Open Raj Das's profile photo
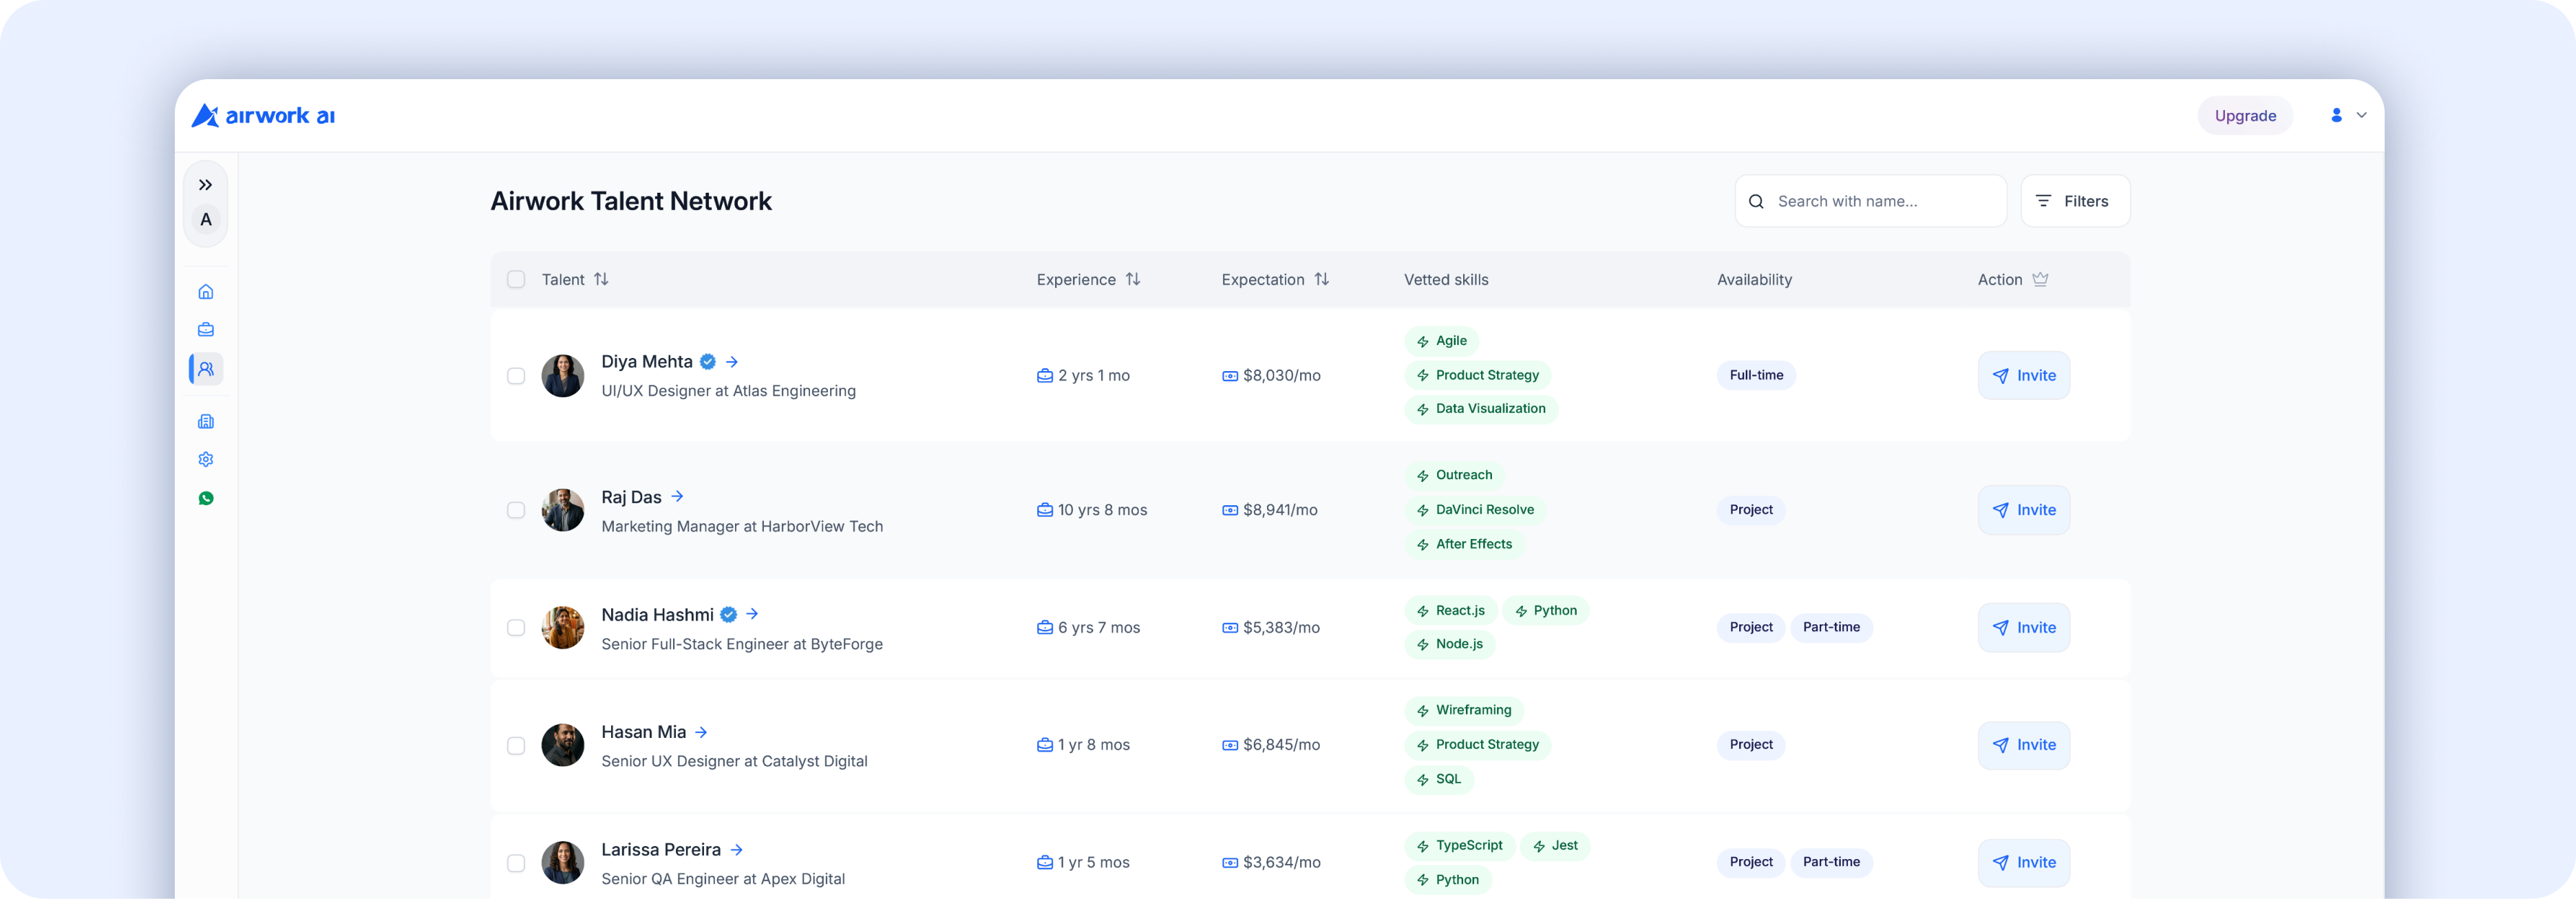Screen dimensions: 2576x899 coord(563,511)
